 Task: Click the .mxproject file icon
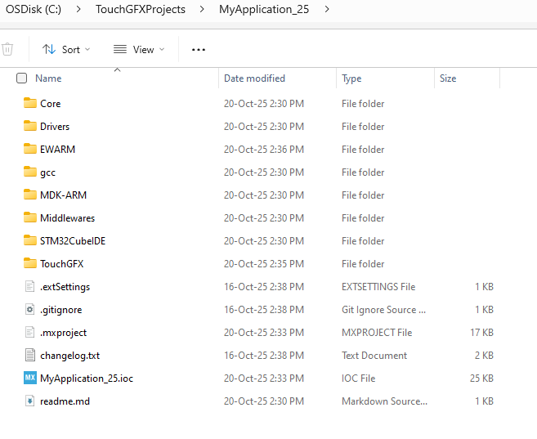point(29,332)
